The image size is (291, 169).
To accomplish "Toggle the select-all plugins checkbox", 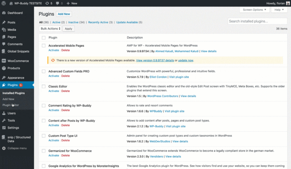I will [44, 38].
